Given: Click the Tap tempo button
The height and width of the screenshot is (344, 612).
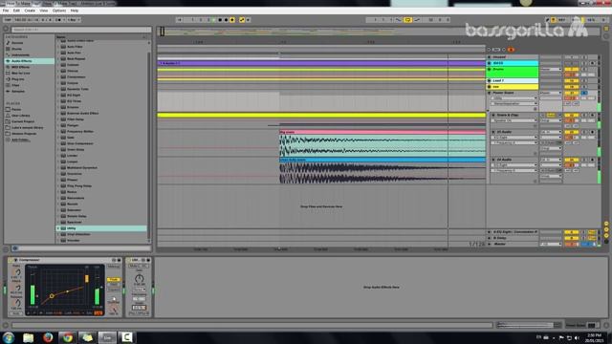Looking at the screenshot, I should click(x=8, y=20).
